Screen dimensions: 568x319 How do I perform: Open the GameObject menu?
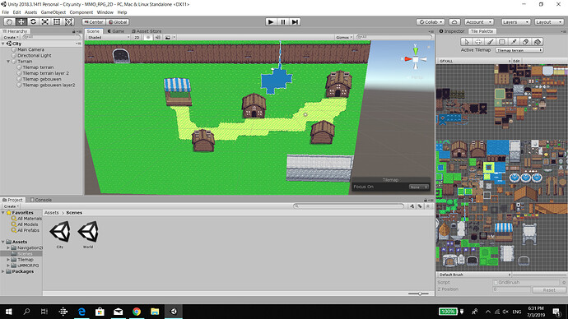coord(54,12)
